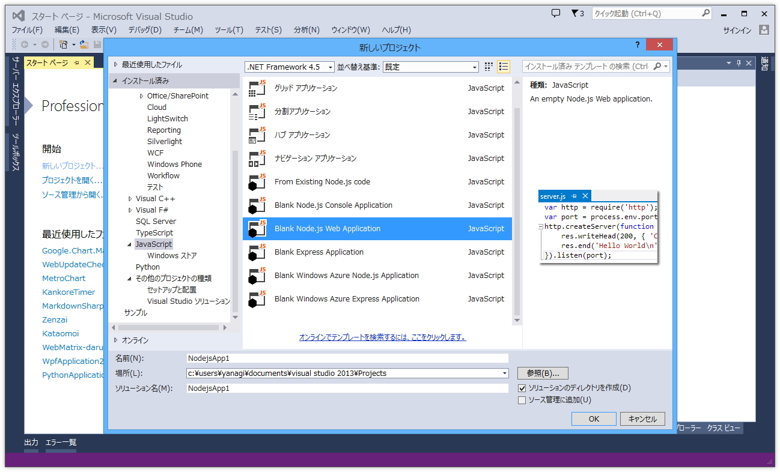This screenshot has width=780, height=472.
Task: Click the online template search link
Action: tap(383, 337)
